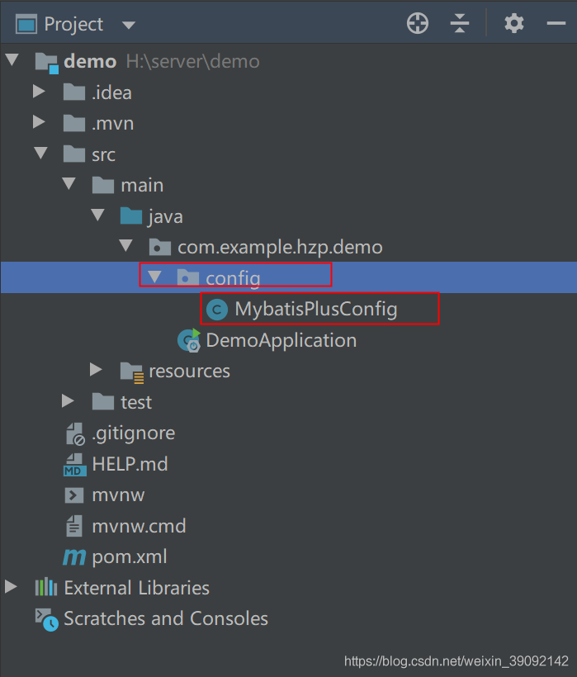This screenshot has height=677, width=577.
Task: Click the .gitignore file icon
Action: pyautogui.click(x=75, y=433)
